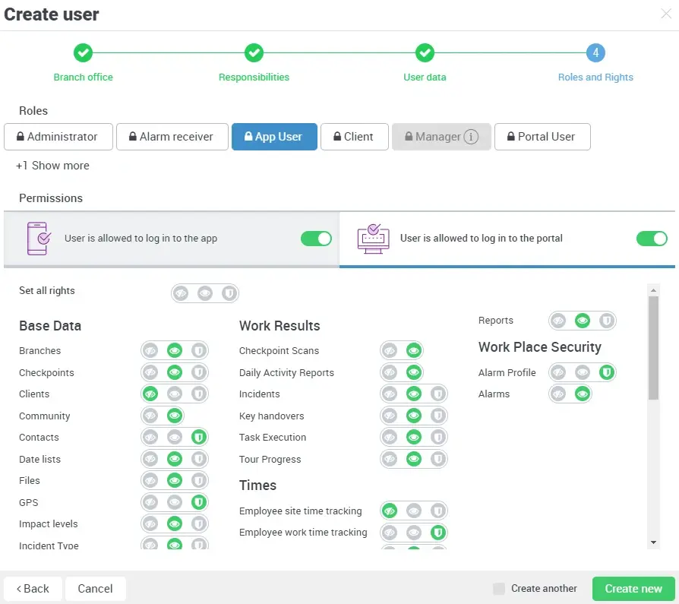Click the eye view icon for Clients
Screen dimensions: 679x604
pos(175,394)
